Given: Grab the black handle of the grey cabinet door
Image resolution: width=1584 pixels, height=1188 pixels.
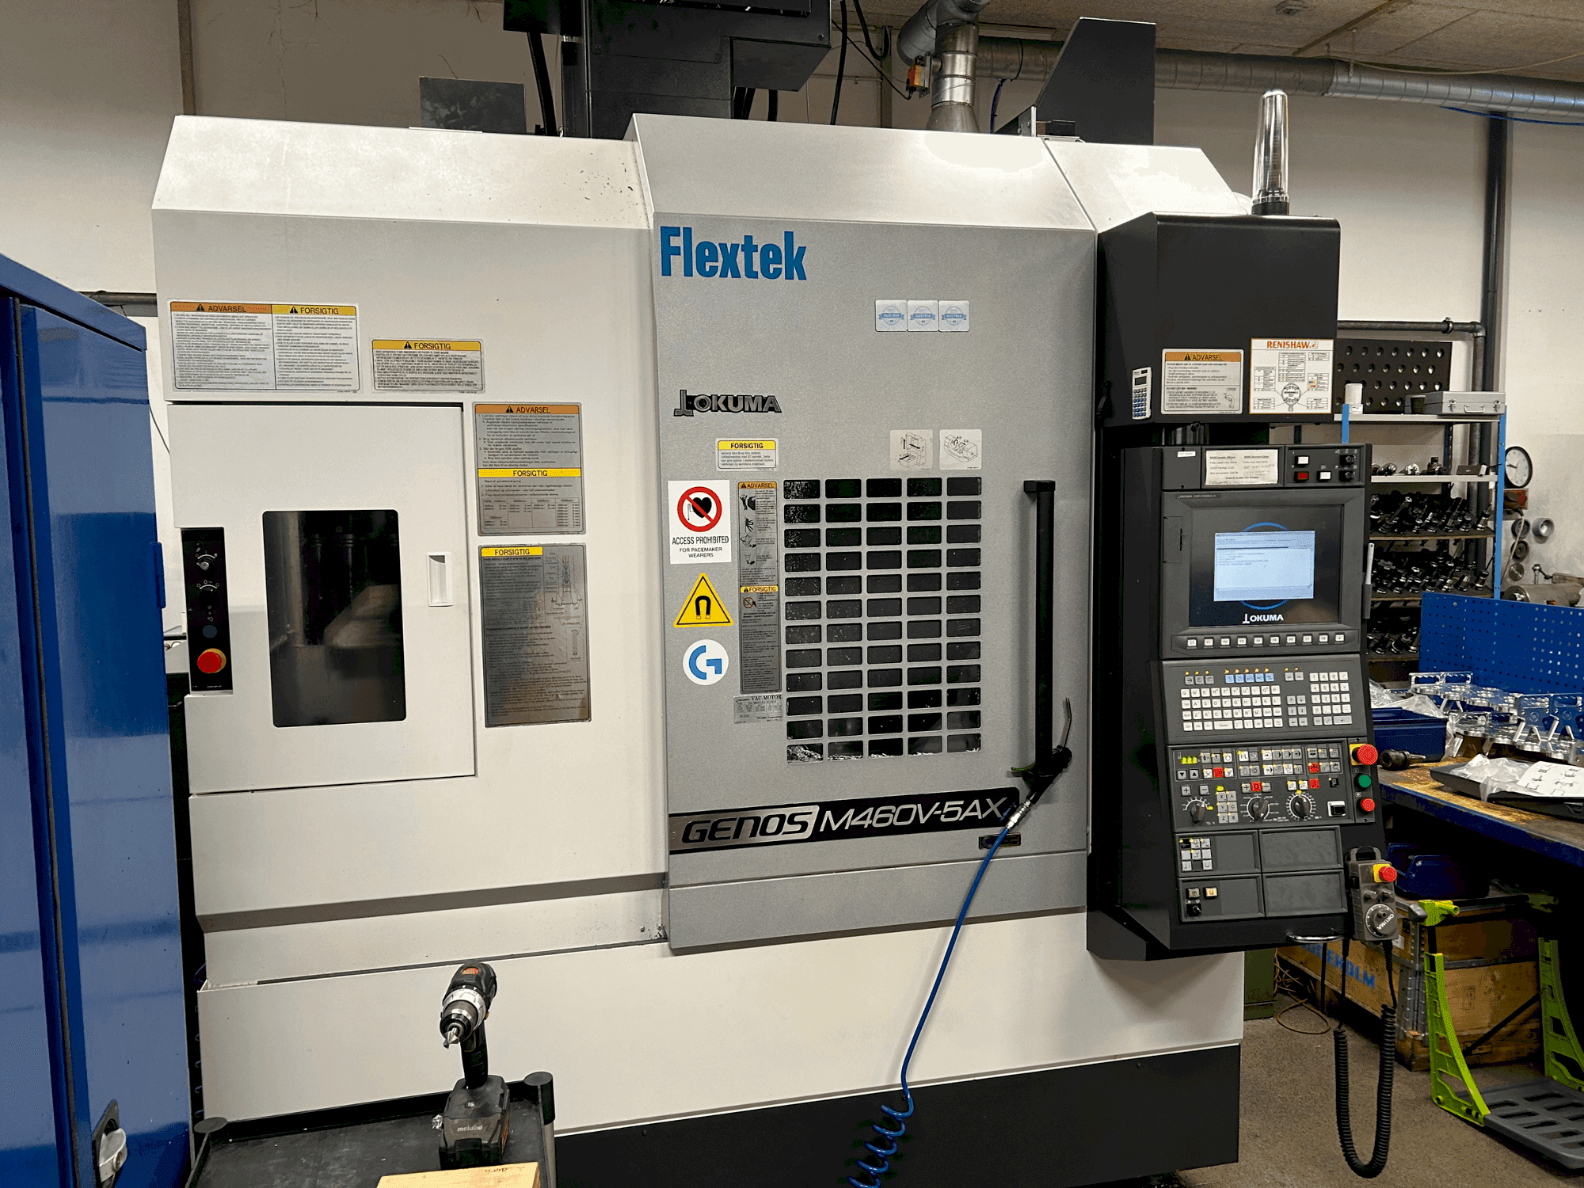Looking at the screenshot, I should tap(1042, 626).
